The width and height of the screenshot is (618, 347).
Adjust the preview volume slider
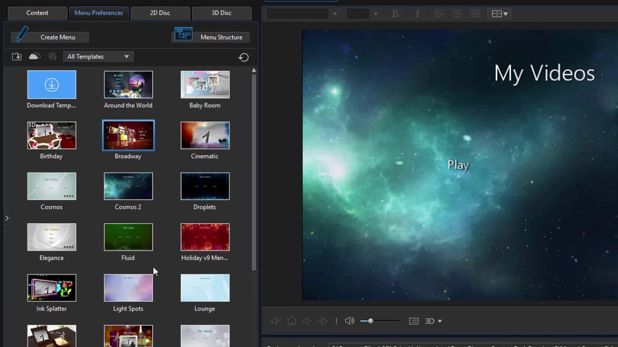[380, 321]
